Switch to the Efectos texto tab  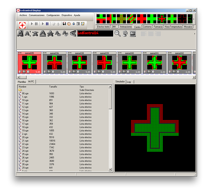pyautogui.click(x=103, y=27)
